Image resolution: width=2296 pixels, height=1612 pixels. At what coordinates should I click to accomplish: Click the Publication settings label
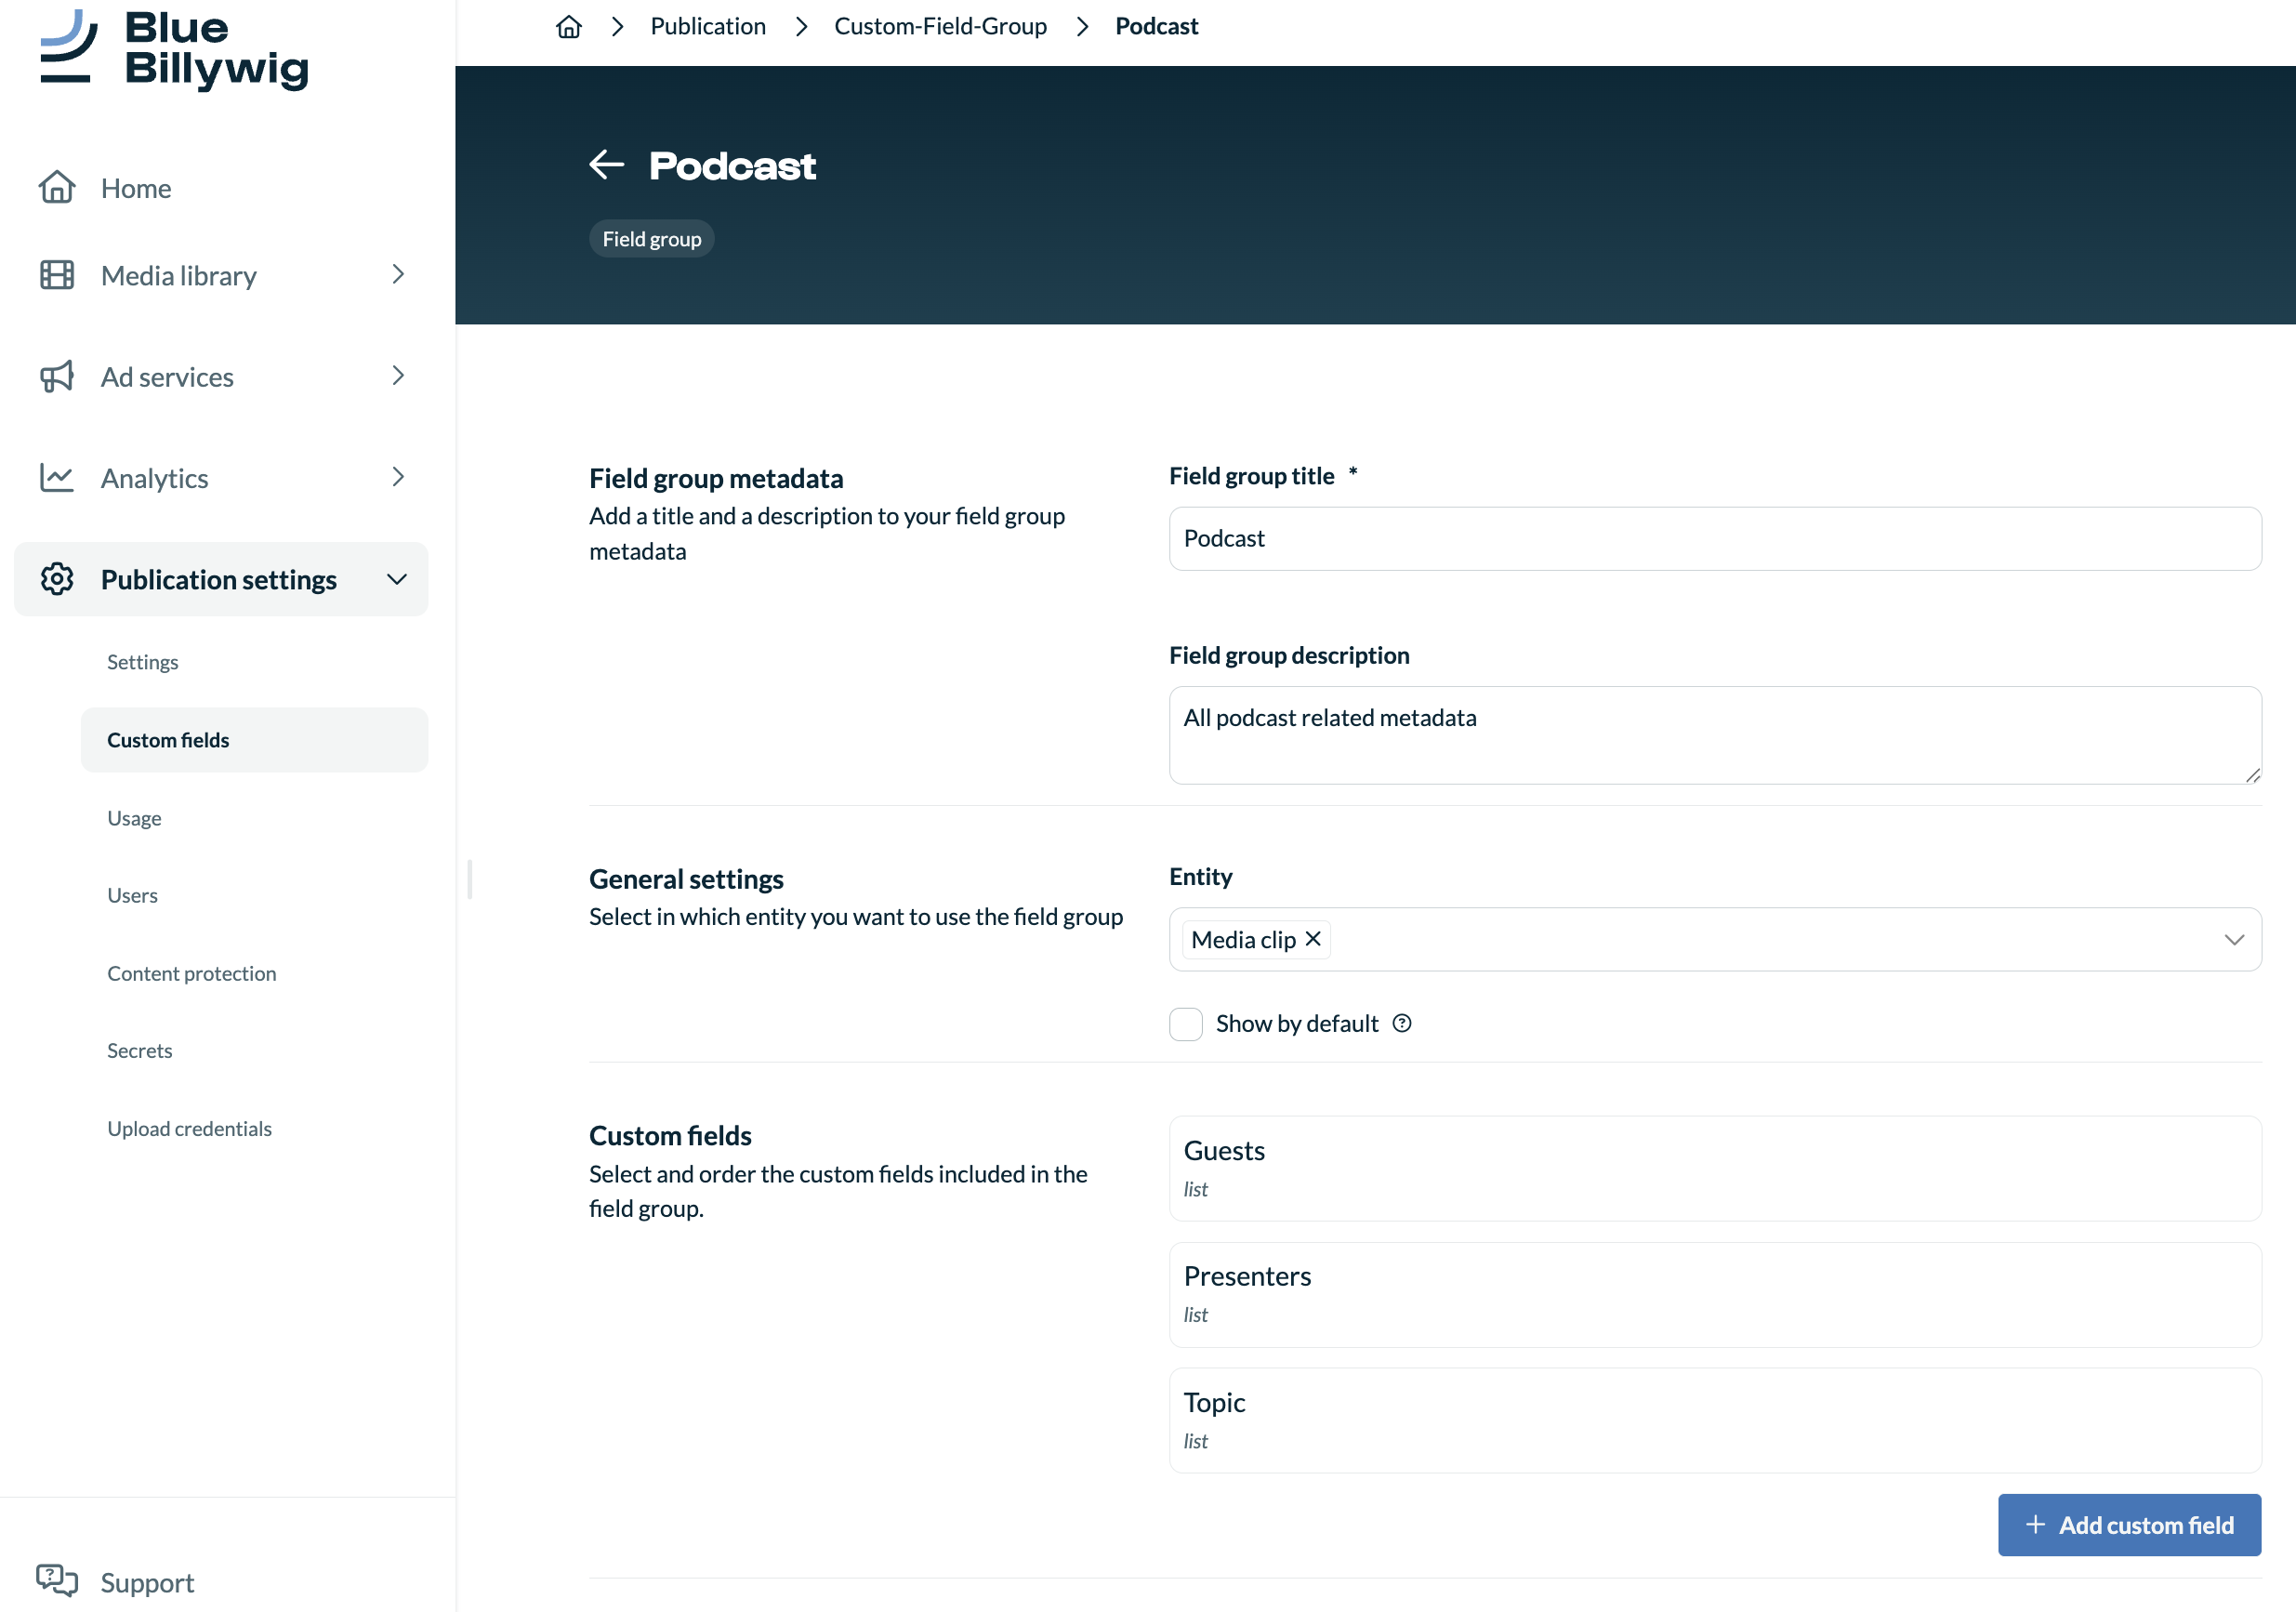219,580
